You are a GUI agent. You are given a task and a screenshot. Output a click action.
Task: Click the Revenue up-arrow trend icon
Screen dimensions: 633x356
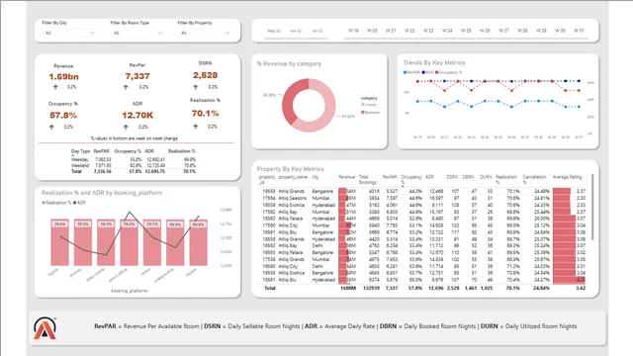55,87
